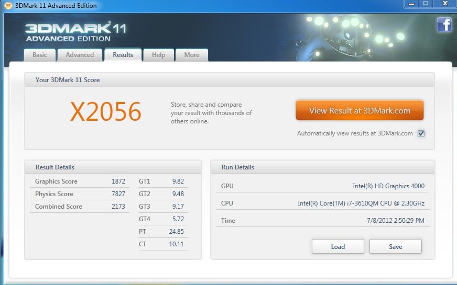457x285 pixels.
Task: Select the Combined Score value 2173
Action: [118, 207]
